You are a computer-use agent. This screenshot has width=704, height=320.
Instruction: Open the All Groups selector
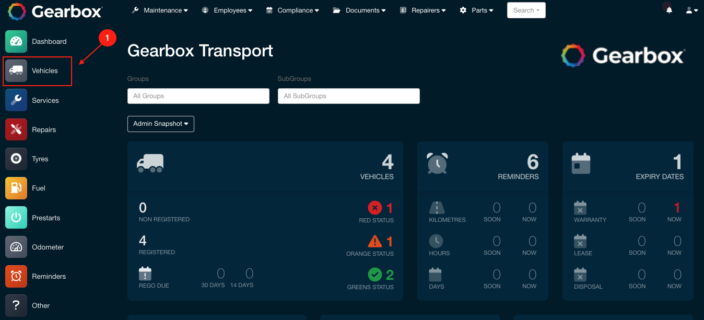(198, 96)
